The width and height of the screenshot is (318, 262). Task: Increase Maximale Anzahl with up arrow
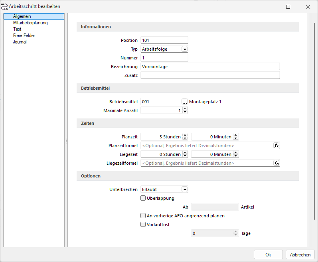tap(185, 109)
